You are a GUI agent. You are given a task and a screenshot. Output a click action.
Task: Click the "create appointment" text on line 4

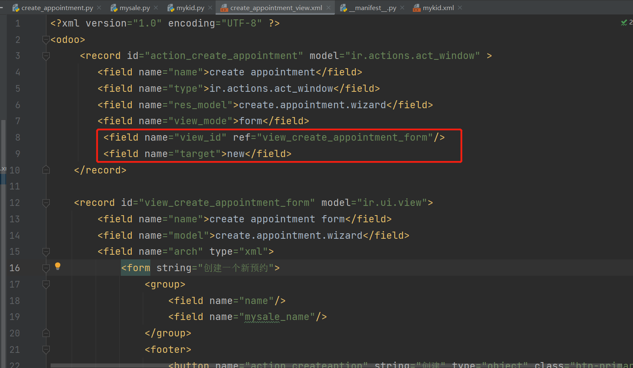(x=262, y=72)
